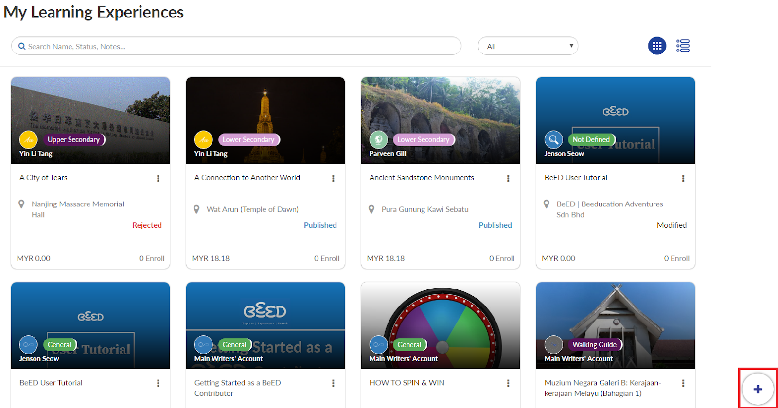
Task: Click Lower Secondary tag on A Connection to Another World
Action: tap(249, 140)
